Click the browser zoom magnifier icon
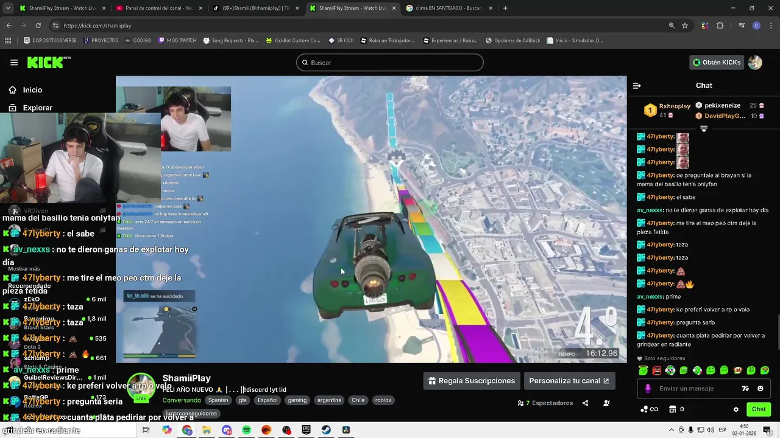The height and width of the screenshot is (438, 780). tap(672, 26)
